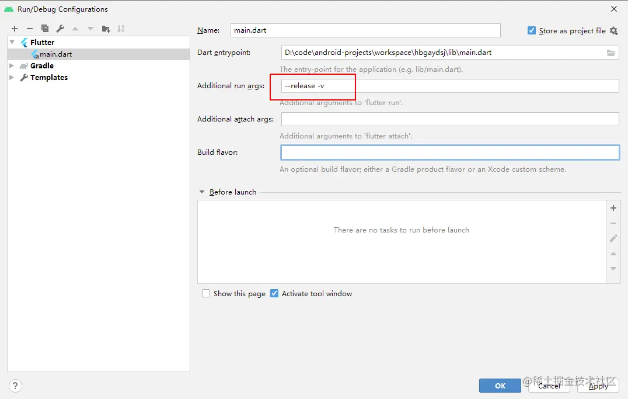628x399 pixels.
Task: Click the Apply button
Action: click(x=598, y=386)
